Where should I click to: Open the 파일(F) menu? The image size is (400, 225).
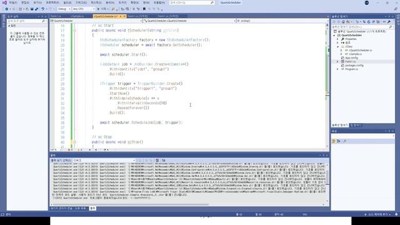[x=12, y=2]
